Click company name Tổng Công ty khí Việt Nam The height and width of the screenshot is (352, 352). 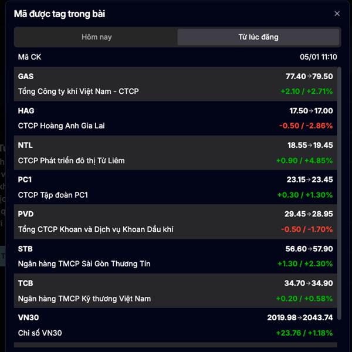coord(78,92)
